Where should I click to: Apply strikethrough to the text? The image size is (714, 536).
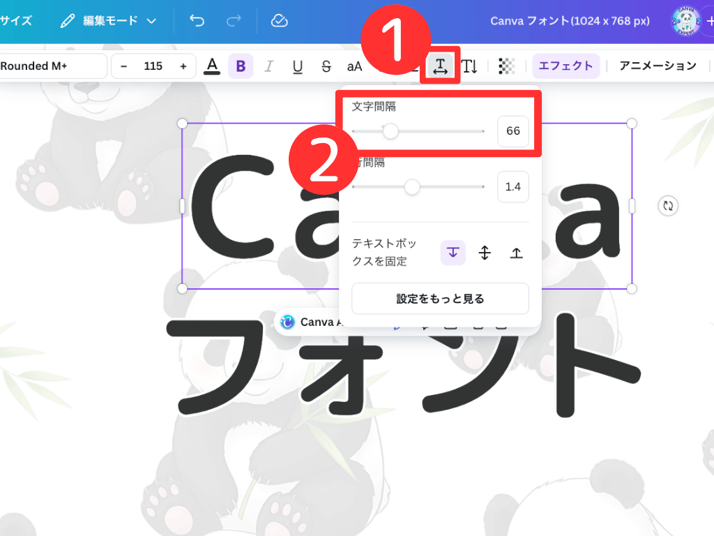[325, 66]
